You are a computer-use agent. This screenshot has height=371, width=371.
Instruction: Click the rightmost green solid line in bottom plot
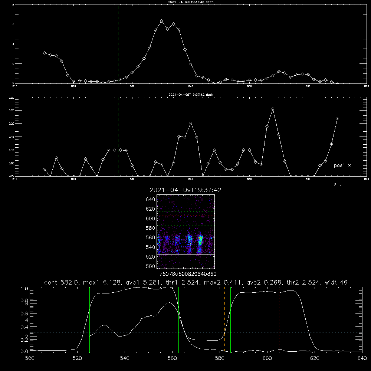303,319
